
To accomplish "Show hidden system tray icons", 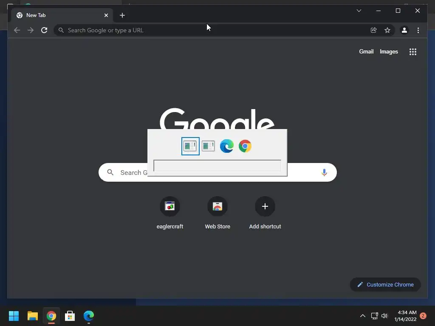I will tap(363, 316).
